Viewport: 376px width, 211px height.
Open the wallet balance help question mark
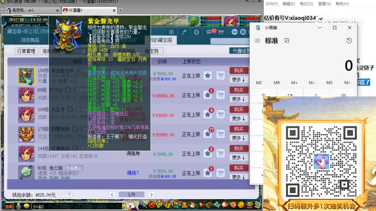click(x=69, y=195)
